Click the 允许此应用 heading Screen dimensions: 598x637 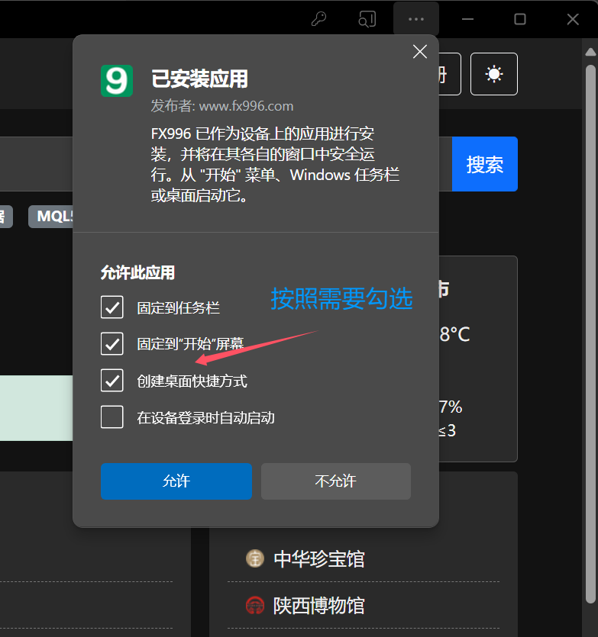tap(137, 272)
